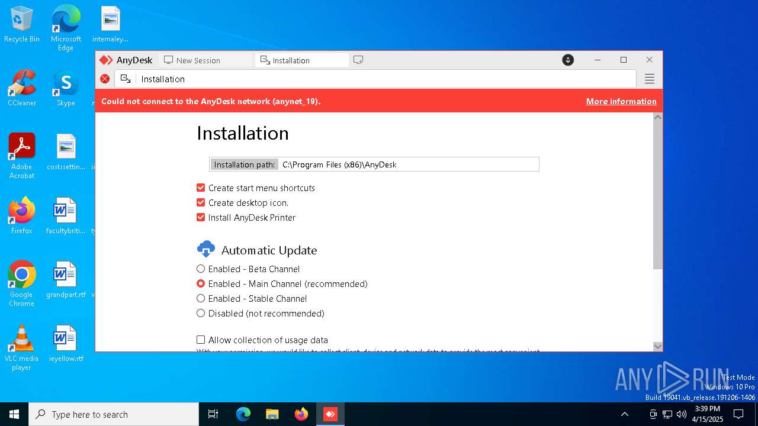Click the round download arrow icon
The width and height of the screenshot is (758, 426).
point(568,60)
